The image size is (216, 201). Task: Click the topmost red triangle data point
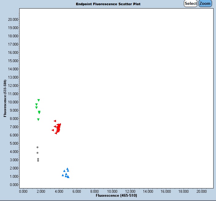55,121
